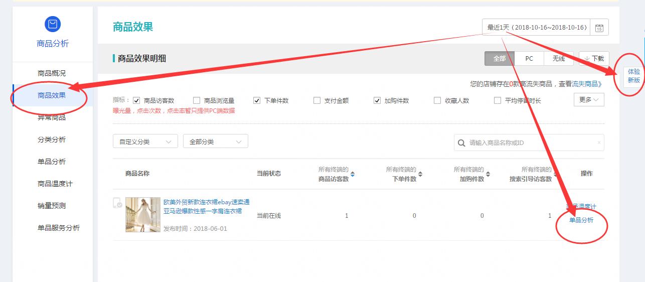645x282 pixels.
Task: Select the PC terminal tab
Action: (529, 59)
